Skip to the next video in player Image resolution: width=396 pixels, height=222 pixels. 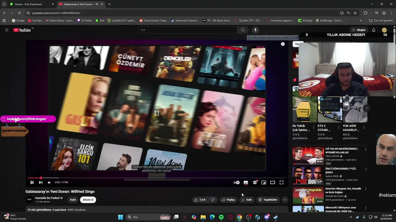(x=41, y=183)
